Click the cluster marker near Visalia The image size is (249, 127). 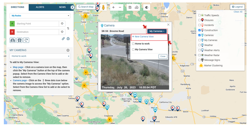[86, 16]
